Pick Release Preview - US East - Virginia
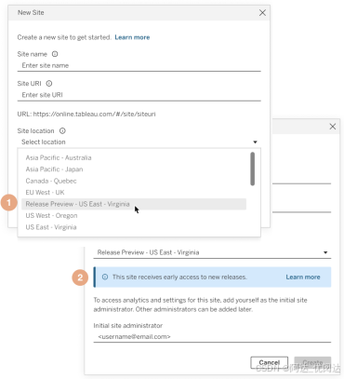Image resolution: width=344 pixels, height=379 pixels. pyautogui.click(x=134, y=204)
